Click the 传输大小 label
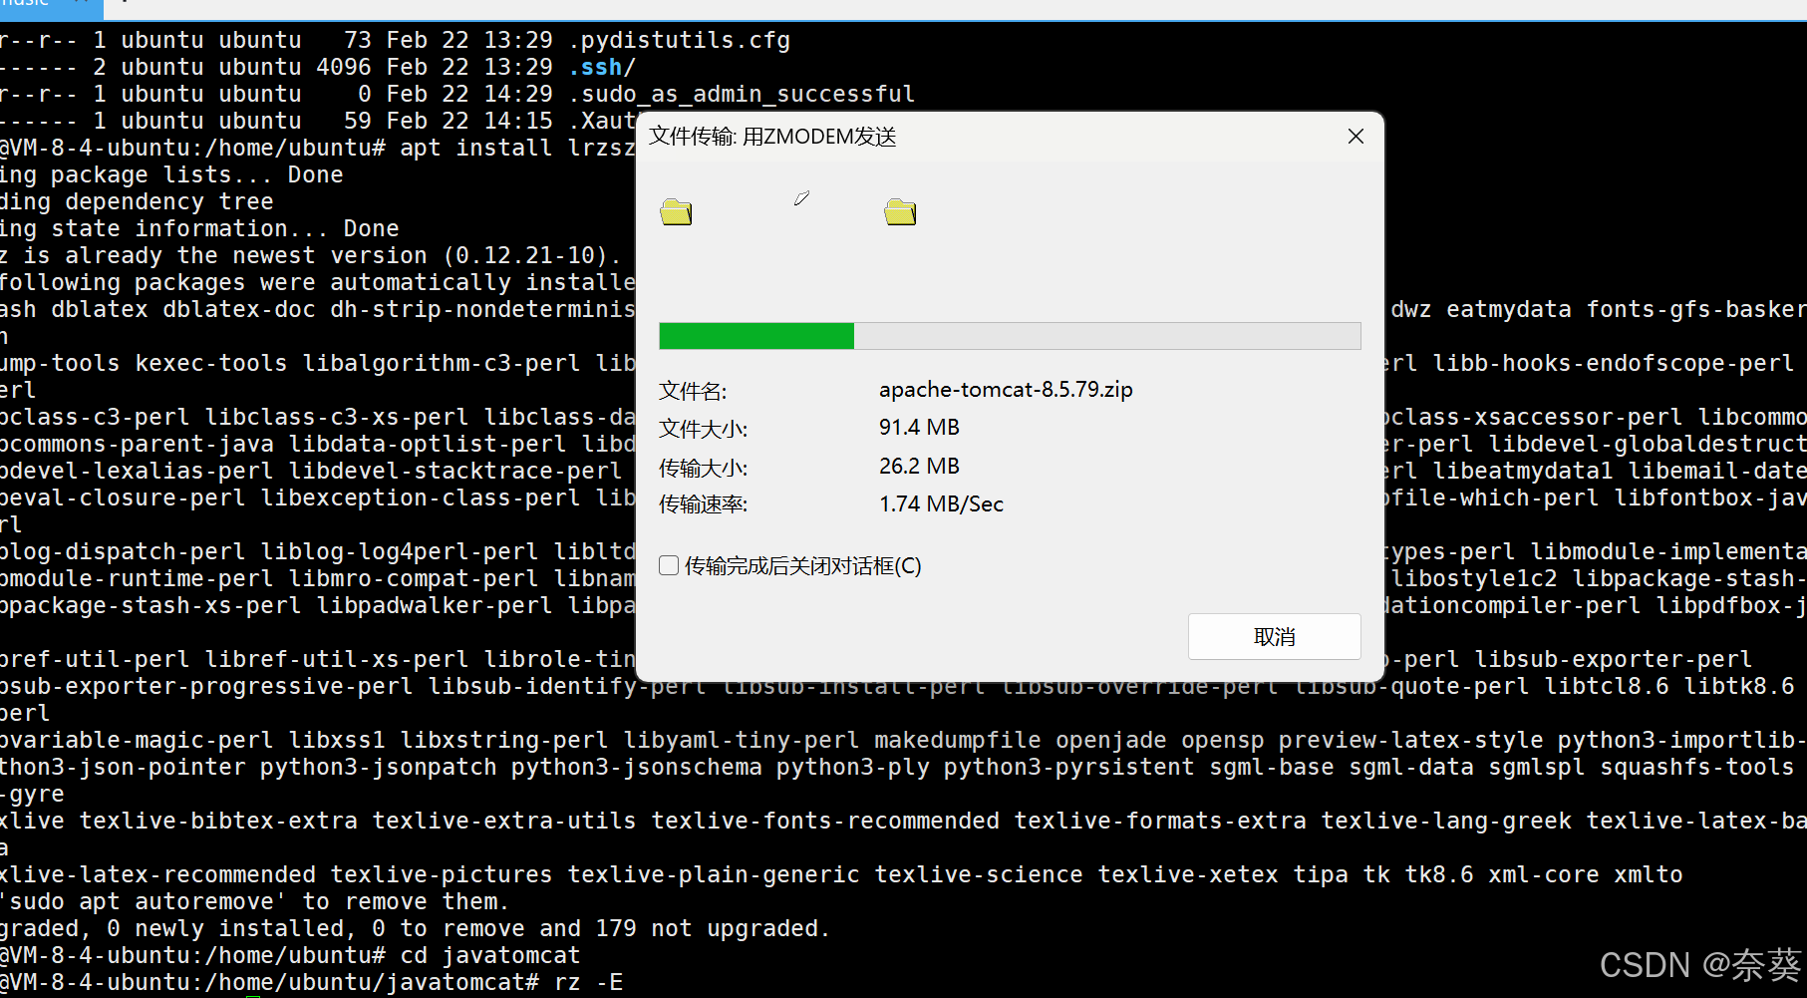The width and height of the screenshot is (1807, 998). tap(703, 468)
